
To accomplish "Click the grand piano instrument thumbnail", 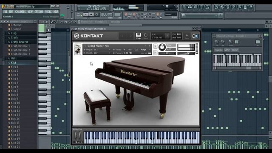I will coord(77,52).
